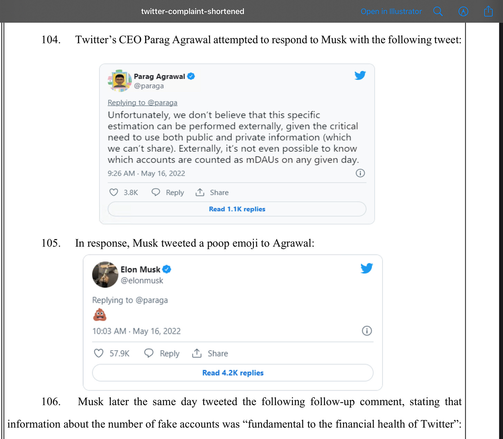The width and height of the screenshot is (503, 439).
Task: Follow the Replying to @paraga link
Action: (x=142, y=103)
